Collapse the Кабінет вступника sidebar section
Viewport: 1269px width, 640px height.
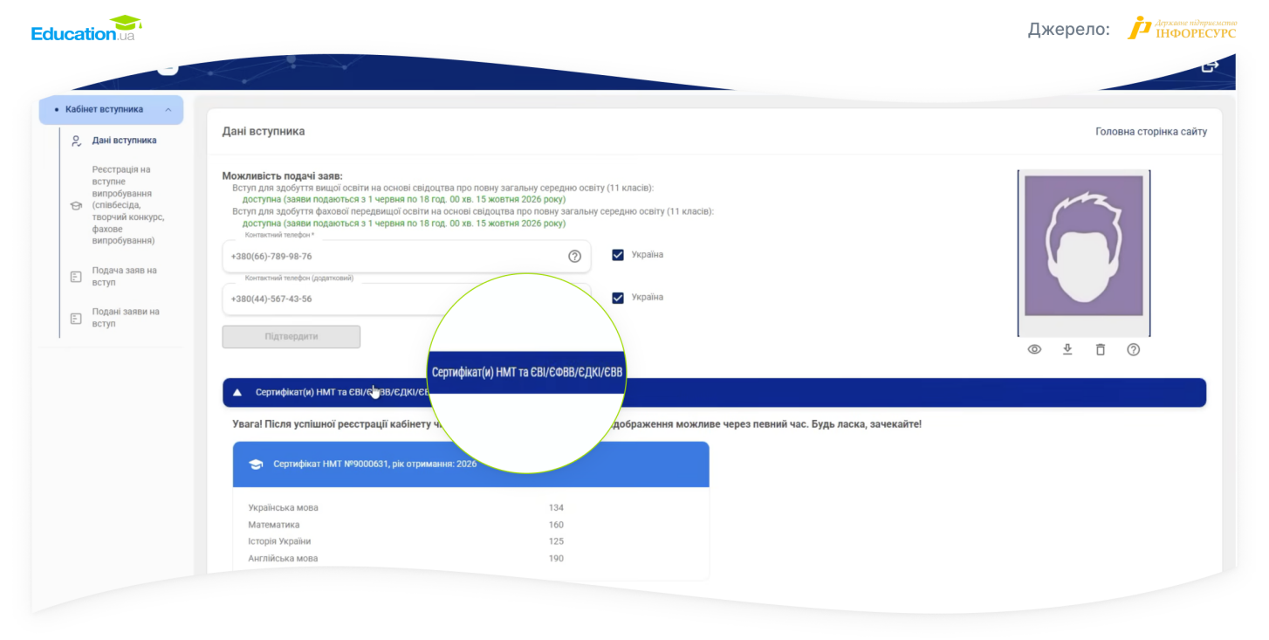click(x=168, y=110)
